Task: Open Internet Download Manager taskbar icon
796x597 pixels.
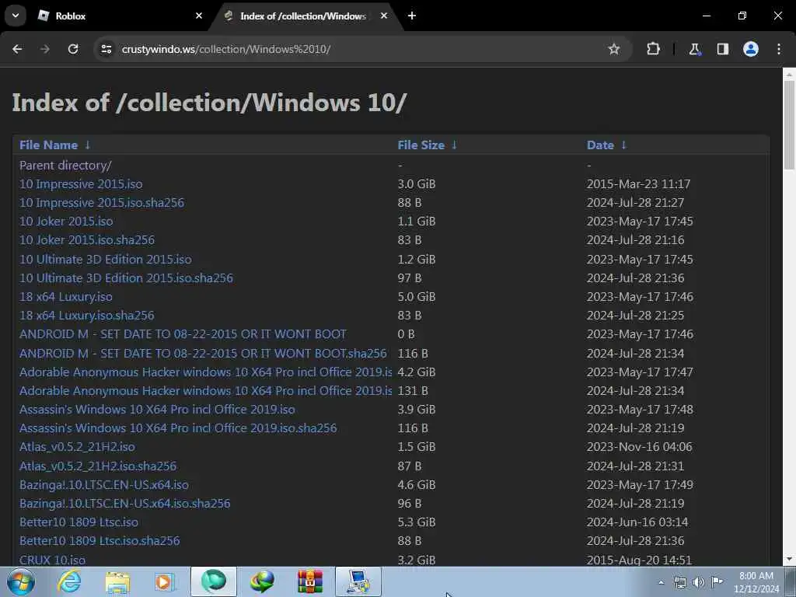Action: tap(262, 581)
